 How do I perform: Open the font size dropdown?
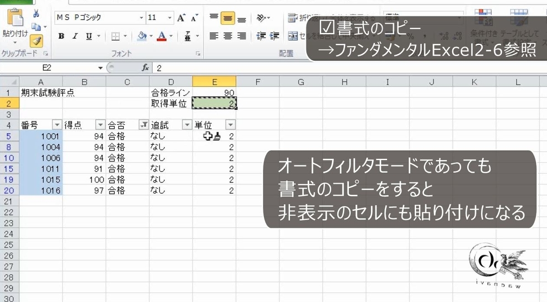170,18
